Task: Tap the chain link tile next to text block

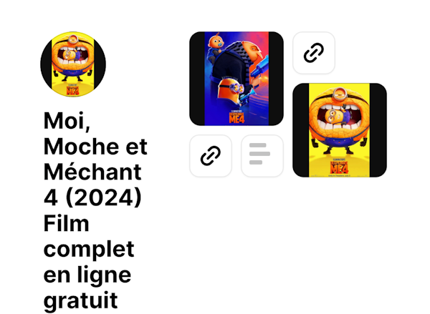Action: 210,156
